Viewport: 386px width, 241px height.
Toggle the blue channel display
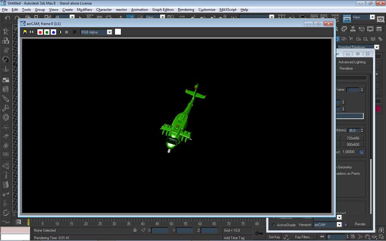54,32
